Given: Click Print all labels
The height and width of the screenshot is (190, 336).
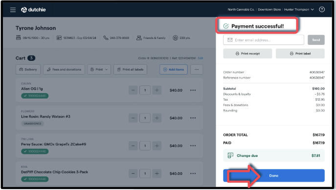Looking at the screenshot, I should click(130, 69).
